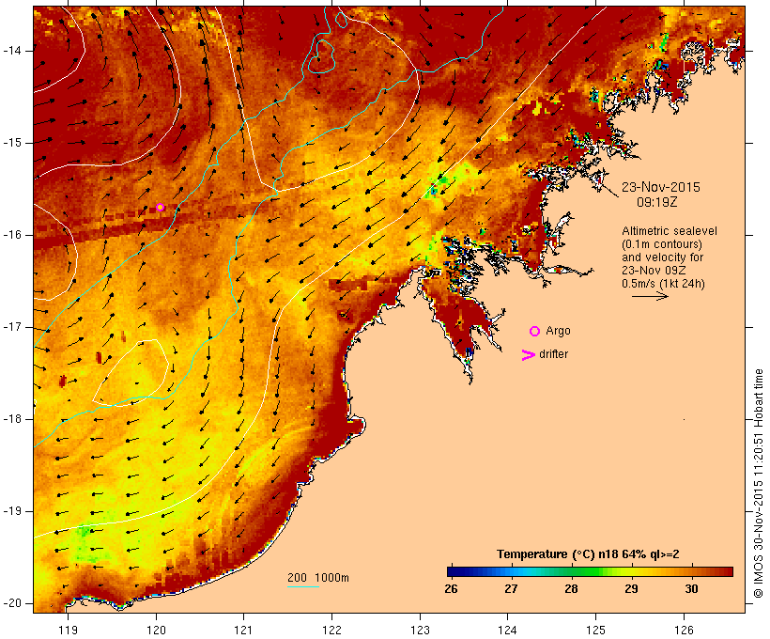This screenshot has width=770, height=639.
Task: Click the latitude label -19
Action: [x=12, y=511]
